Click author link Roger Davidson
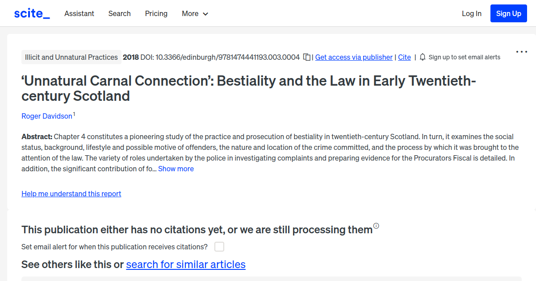 point(46,116)
